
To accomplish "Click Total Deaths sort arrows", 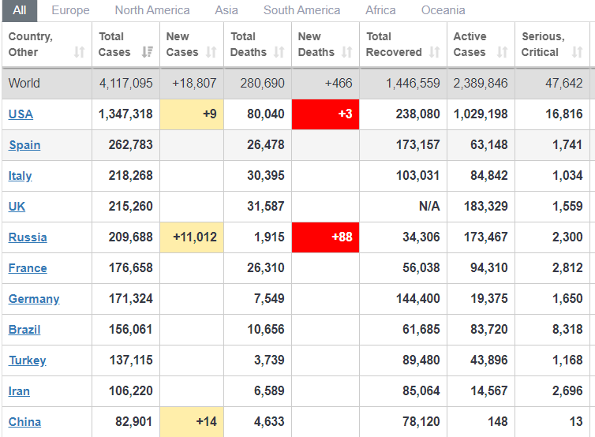I will pos(279,52).
